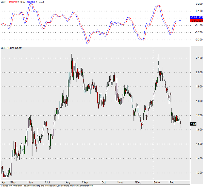The height and width of the screenshot is (187, 203).
Task: Click the 'Jun' month label on time axis
Action: [31, 182]
